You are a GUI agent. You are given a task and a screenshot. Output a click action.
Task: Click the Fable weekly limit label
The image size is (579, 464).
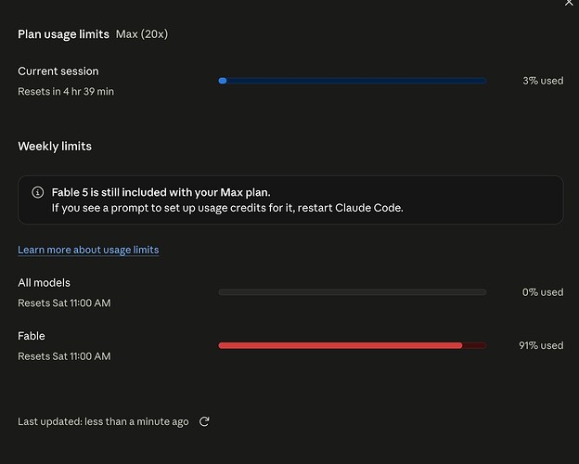32,336
